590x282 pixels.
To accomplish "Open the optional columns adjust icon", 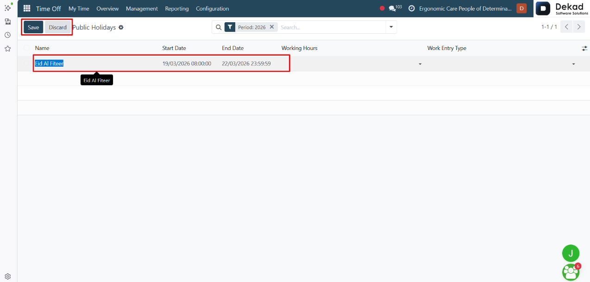I will point(584,48).
